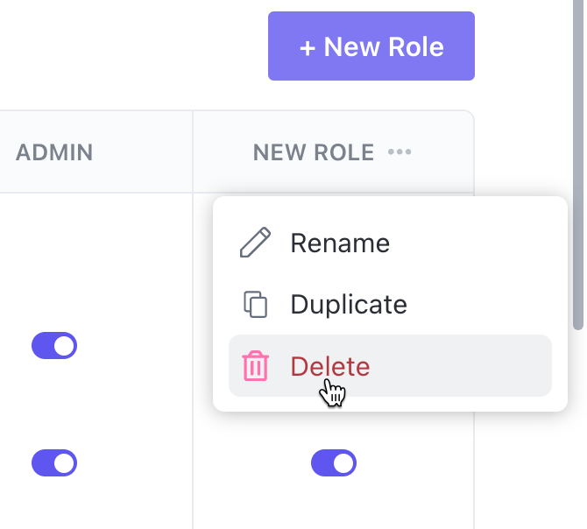Click the plus sign on New Role button
This screenshot has height=529, width=587.
(308, 46)
